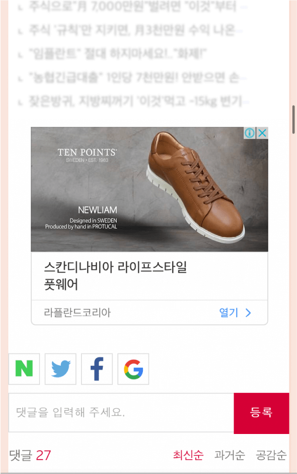Open the 농협긴급대출 sponsored link
Screen dimensions: 297x474
134,77
